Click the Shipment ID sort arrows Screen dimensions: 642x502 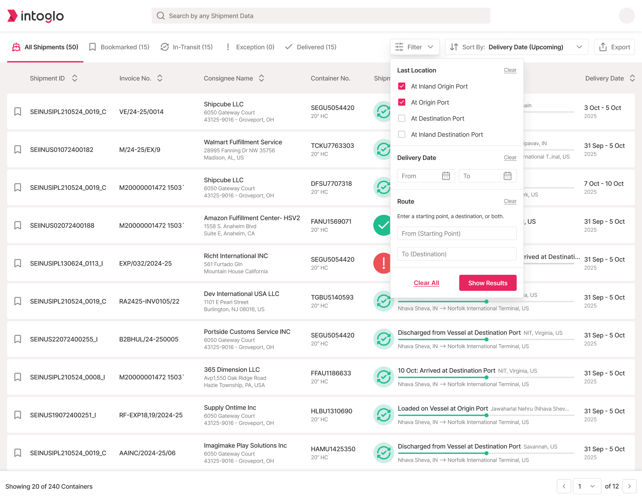(x=75, y=78)
